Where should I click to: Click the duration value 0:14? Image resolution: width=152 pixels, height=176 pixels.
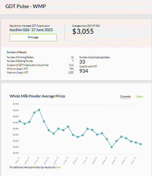pyautogui.click(x=71, y=65)
